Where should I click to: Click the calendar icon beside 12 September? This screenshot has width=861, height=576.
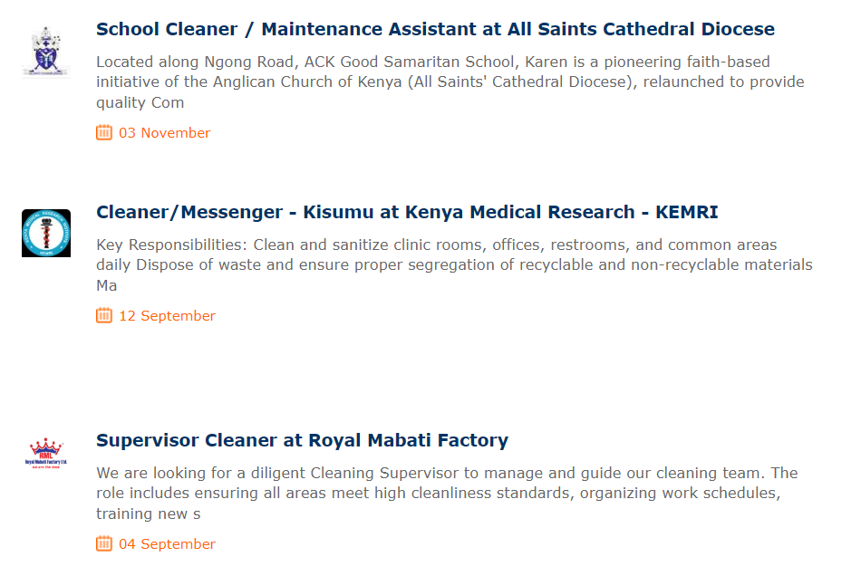pos(104,315)
